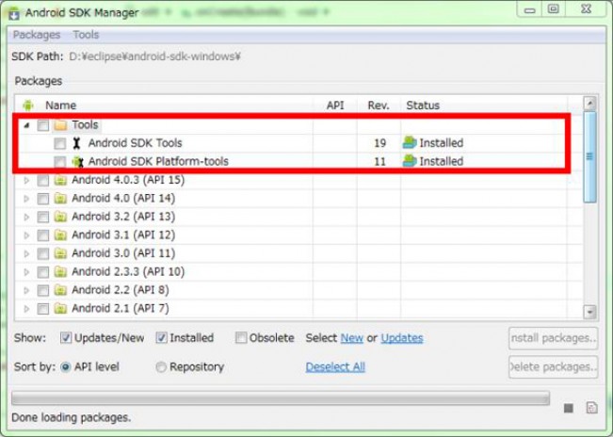Expand Android 3.0 (API 11) group
613x437 pixels.
pos(26,253)
